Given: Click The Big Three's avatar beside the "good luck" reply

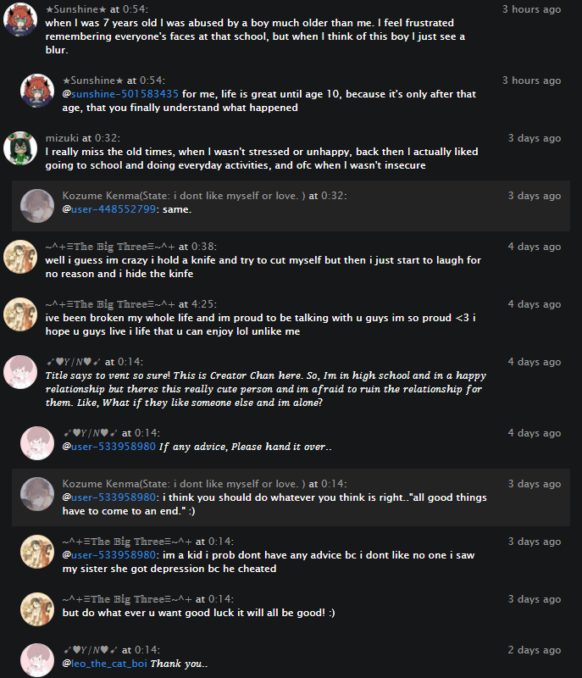Looking at the screenshot, I should (37, 608).
